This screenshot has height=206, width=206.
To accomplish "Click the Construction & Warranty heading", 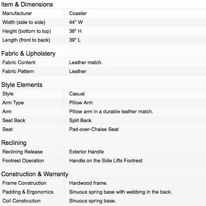I will pyautogui.click(x=35, y=174).
